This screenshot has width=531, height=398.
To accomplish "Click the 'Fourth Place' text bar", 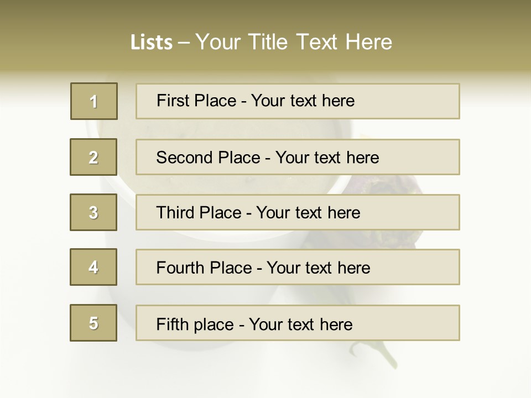I will 298,267.
